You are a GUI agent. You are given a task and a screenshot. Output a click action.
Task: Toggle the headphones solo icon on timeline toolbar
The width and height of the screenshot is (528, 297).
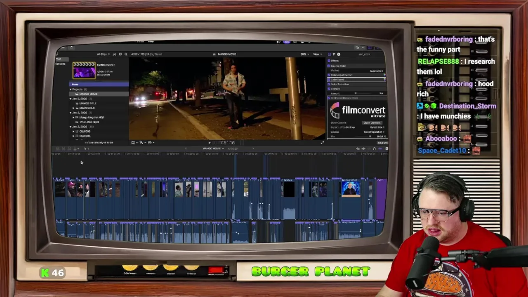pos(374,148)
